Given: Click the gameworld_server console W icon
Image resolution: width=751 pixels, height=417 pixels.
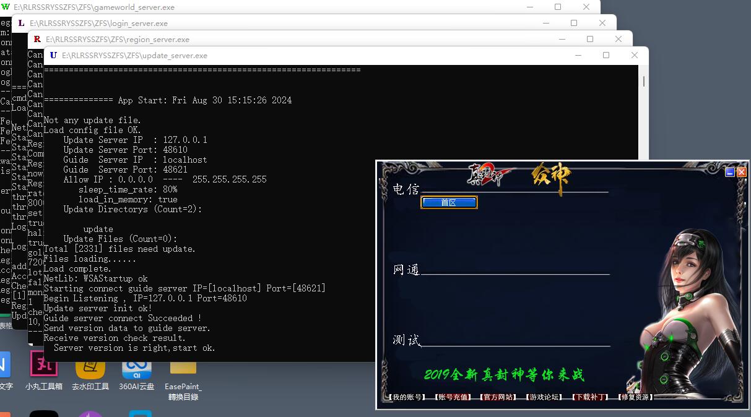Looking at the screenshot, I should (x=6, y=7).
